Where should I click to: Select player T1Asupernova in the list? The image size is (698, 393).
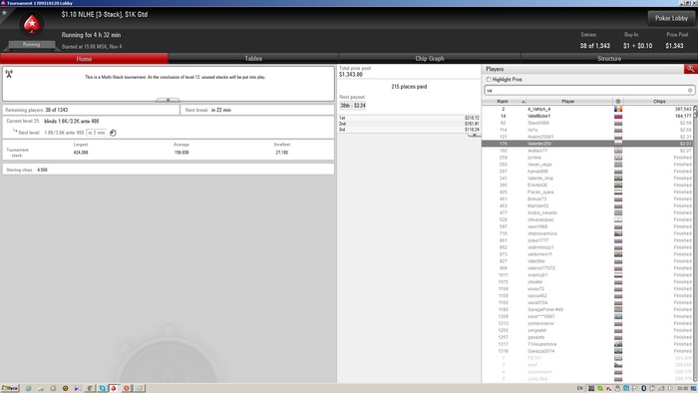click(x=586, y=344)
